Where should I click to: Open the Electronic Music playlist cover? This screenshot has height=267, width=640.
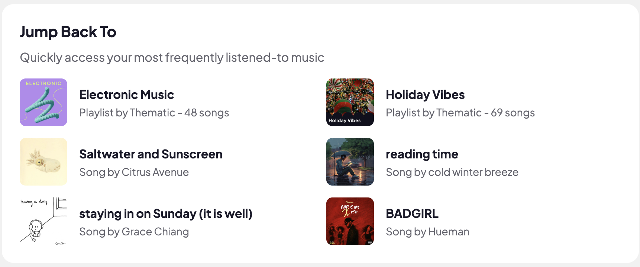click(43, 102)
